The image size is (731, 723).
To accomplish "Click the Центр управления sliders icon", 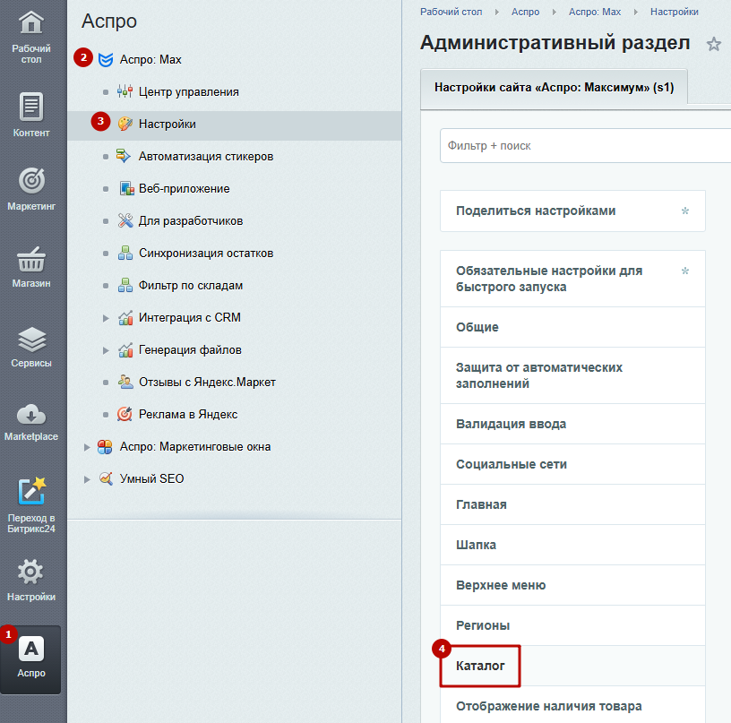I will [125, 92].
